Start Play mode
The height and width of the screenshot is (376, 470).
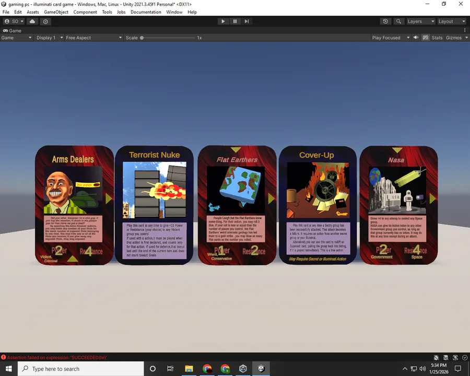pos(222,21)
